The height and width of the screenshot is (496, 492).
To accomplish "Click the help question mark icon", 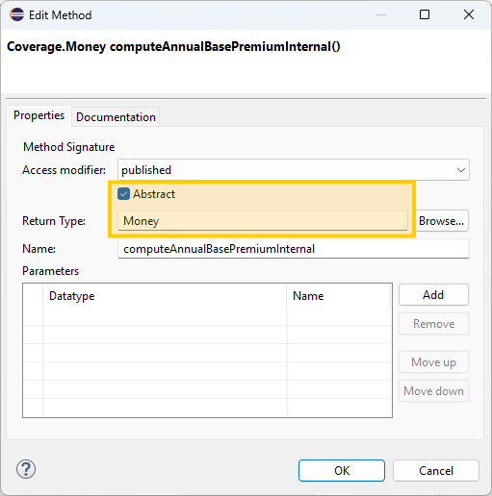I will click(26, 469).
